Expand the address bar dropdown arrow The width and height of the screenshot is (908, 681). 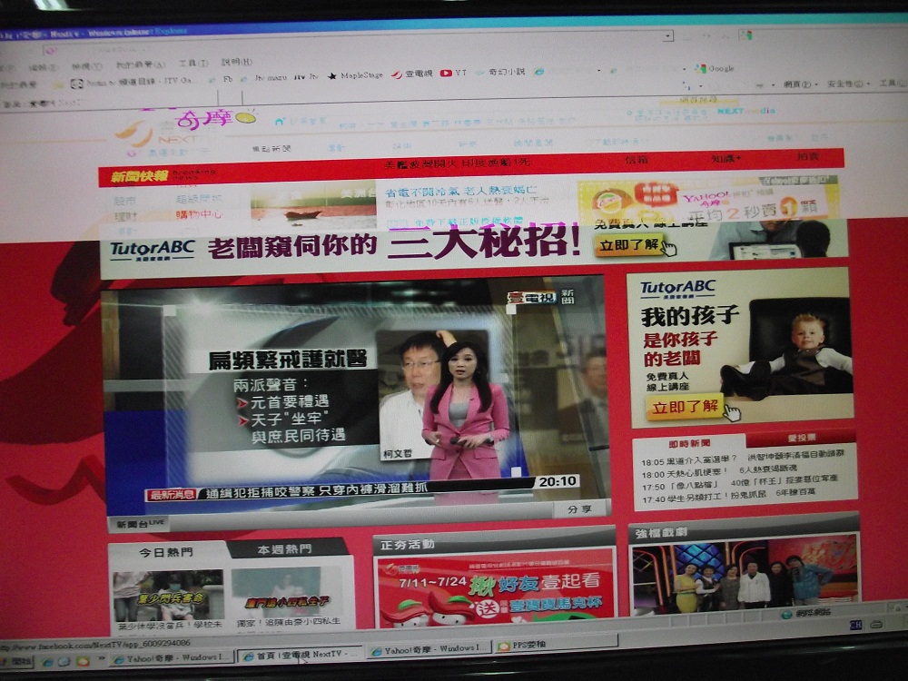(668, 36)
